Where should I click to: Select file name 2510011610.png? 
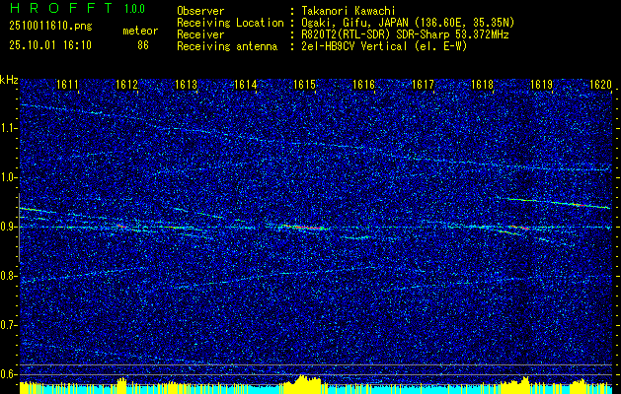click(50, 27)
